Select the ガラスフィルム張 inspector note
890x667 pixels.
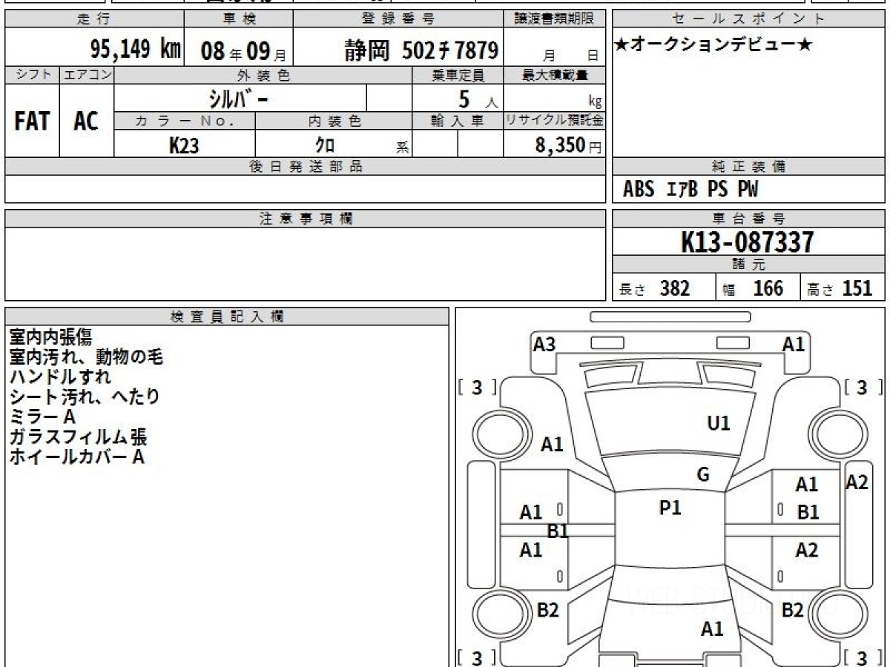[77, 437]
